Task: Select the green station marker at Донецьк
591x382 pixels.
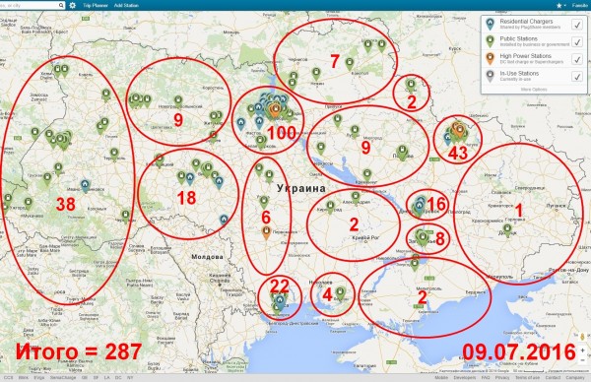Action: pos(507,230)
